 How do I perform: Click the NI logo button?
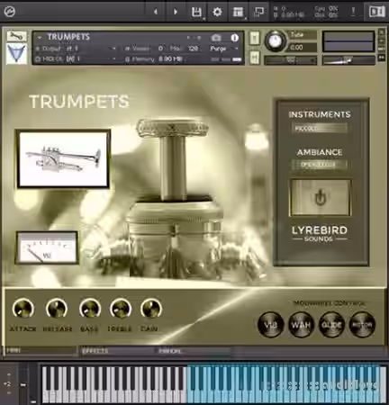coord(376,12)
